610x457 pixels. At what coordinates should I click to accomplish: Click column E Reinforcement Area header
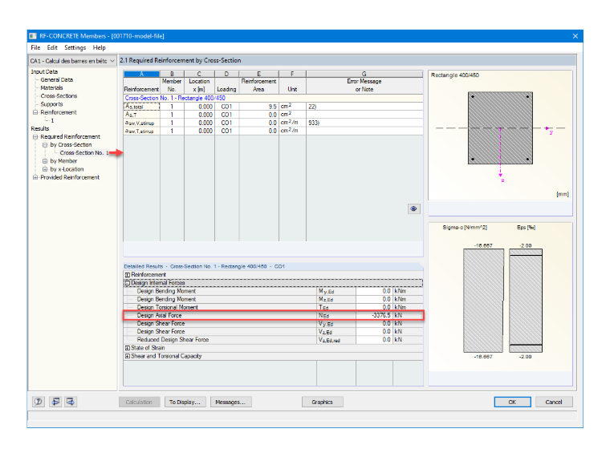coord(258,85)
